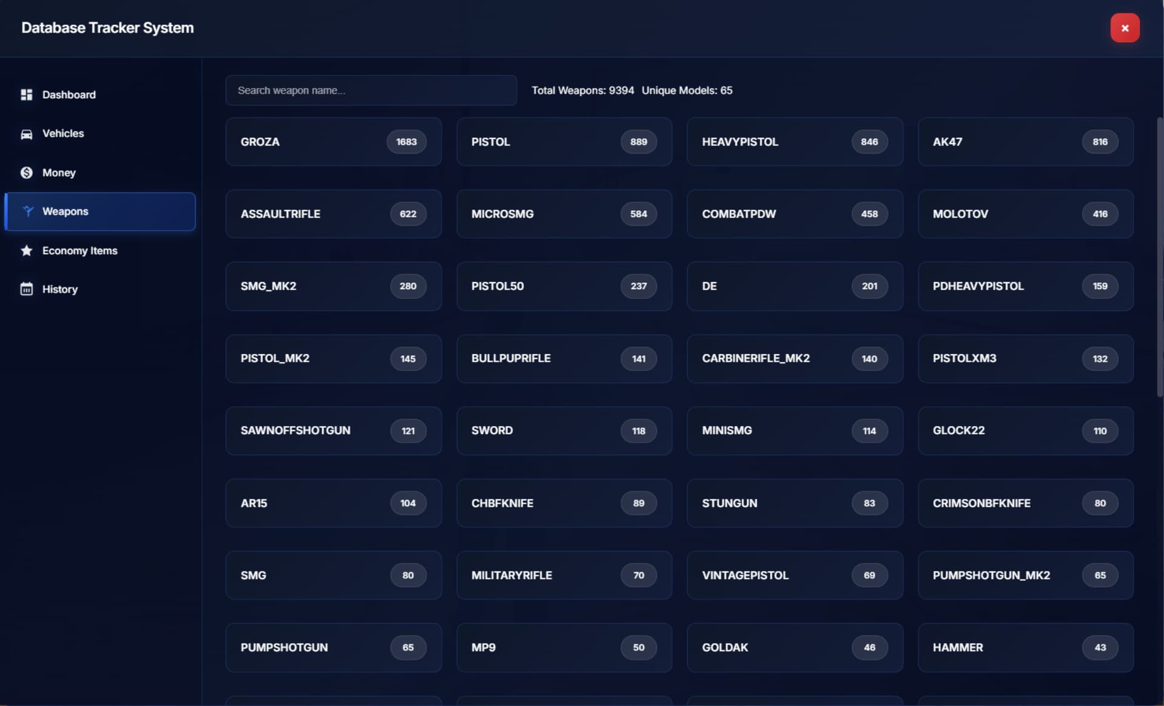
Task: Select the PISTOLXM3 card
Action: point(1026,359)
